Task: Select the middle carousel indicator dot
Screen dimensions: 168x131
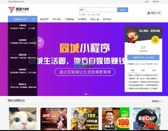Action: click(86, 94)
